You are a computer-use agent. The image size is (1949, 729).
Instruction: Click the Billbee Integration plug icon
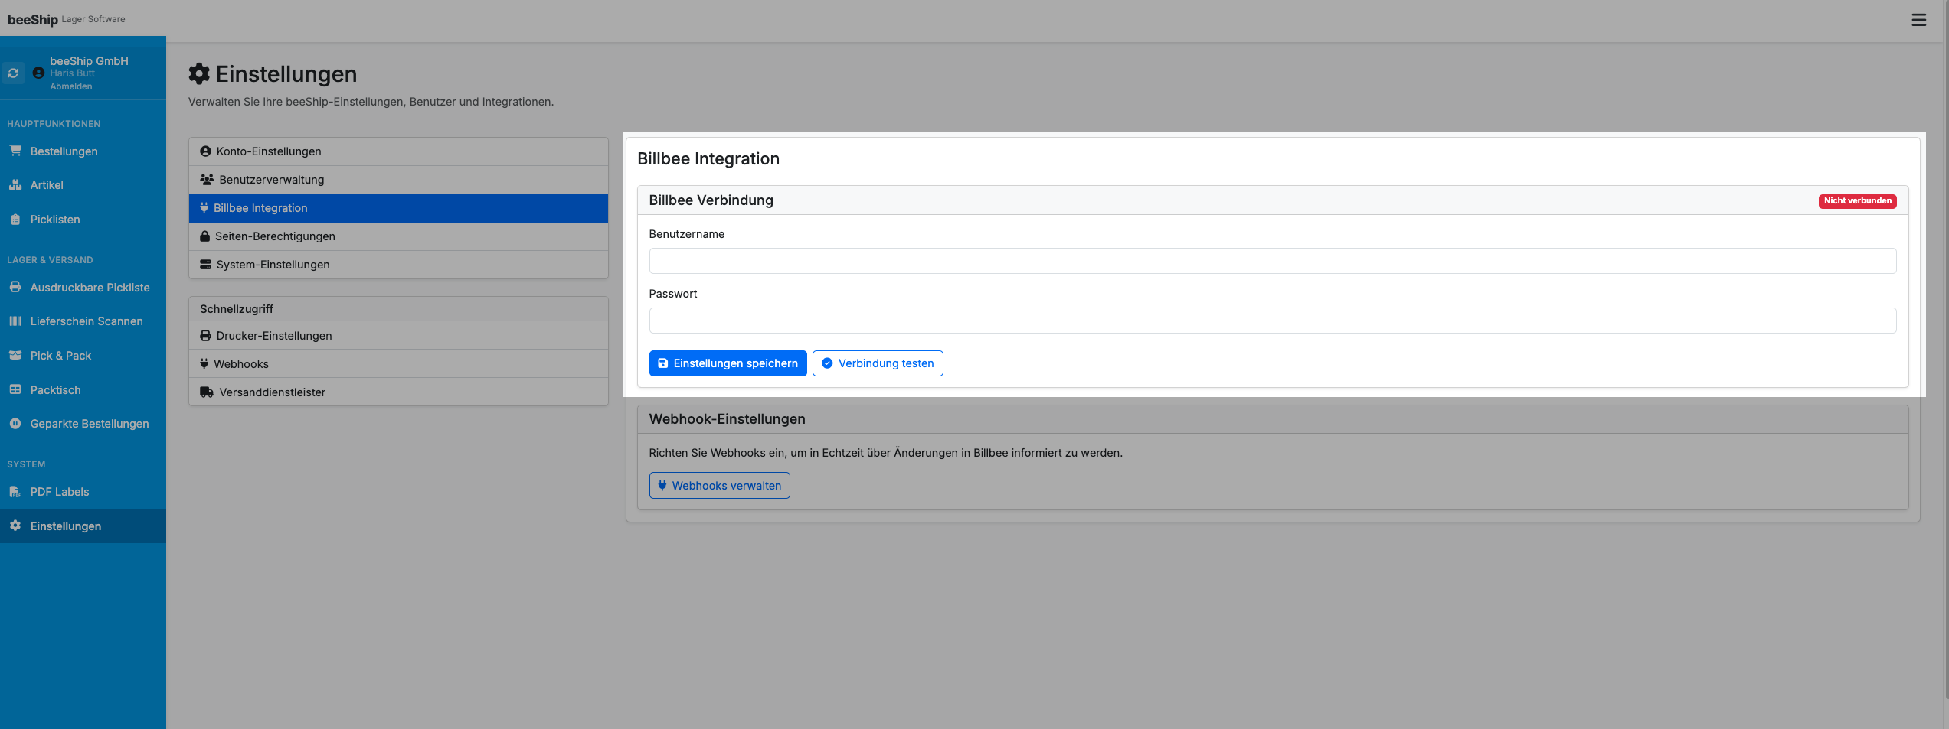[x=204, y=208]
